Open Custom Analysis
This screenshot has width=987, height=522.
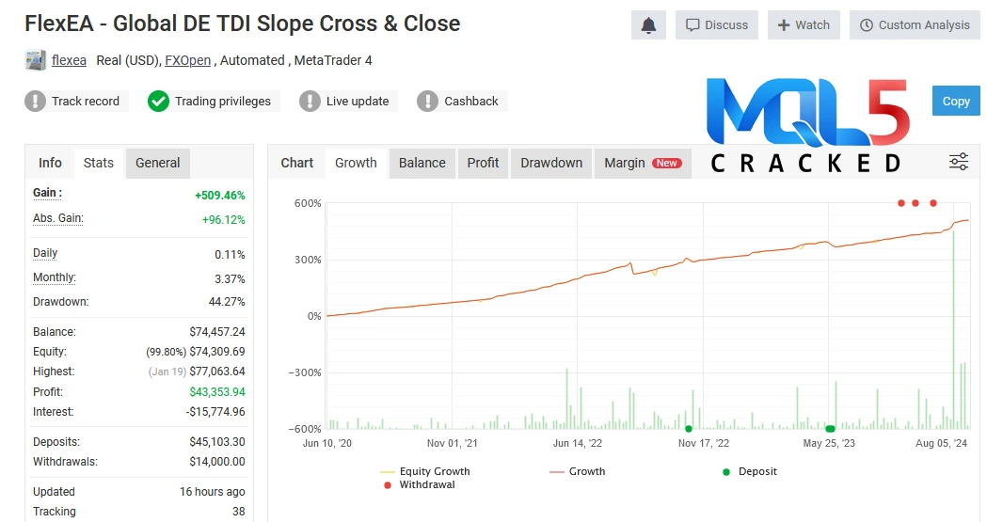click(x=915, y=25)
